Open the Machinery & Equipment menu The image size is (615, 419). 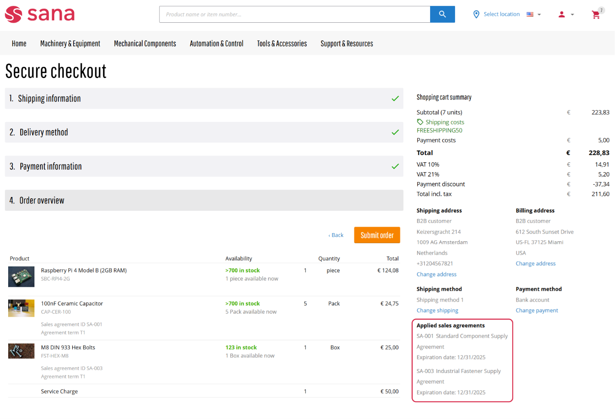[x=70, y=43]
